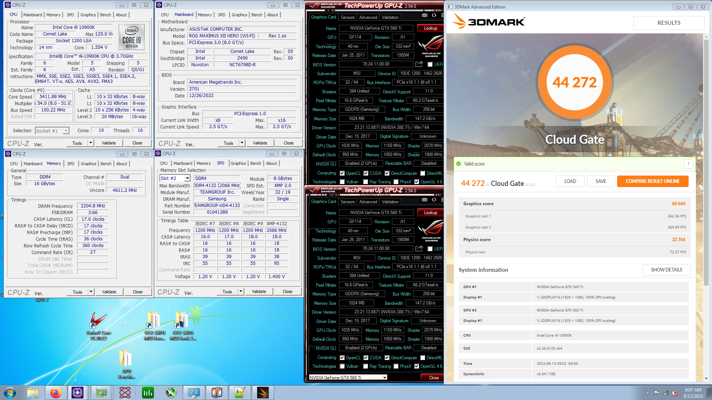Launch Firefox from the taskbar
712x400 pixels.
[56, 393]
